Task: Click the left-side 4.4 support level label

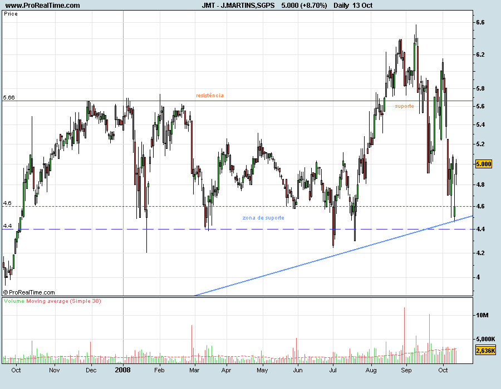Action: click(7, 226)
